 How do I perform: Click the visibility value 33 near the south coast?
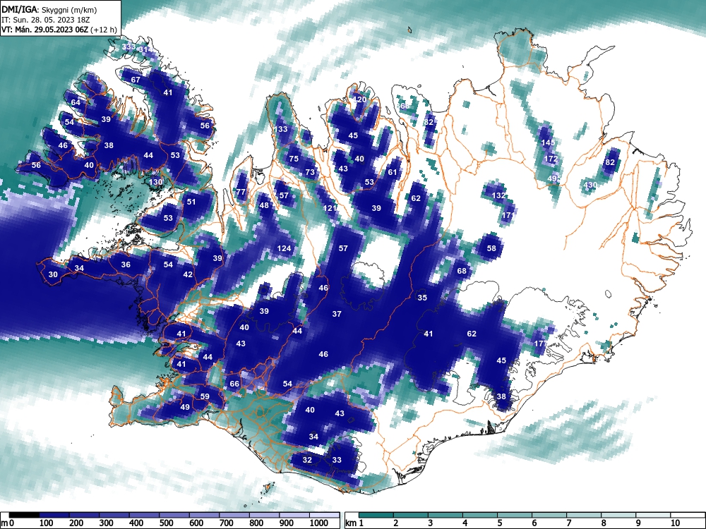337,460
